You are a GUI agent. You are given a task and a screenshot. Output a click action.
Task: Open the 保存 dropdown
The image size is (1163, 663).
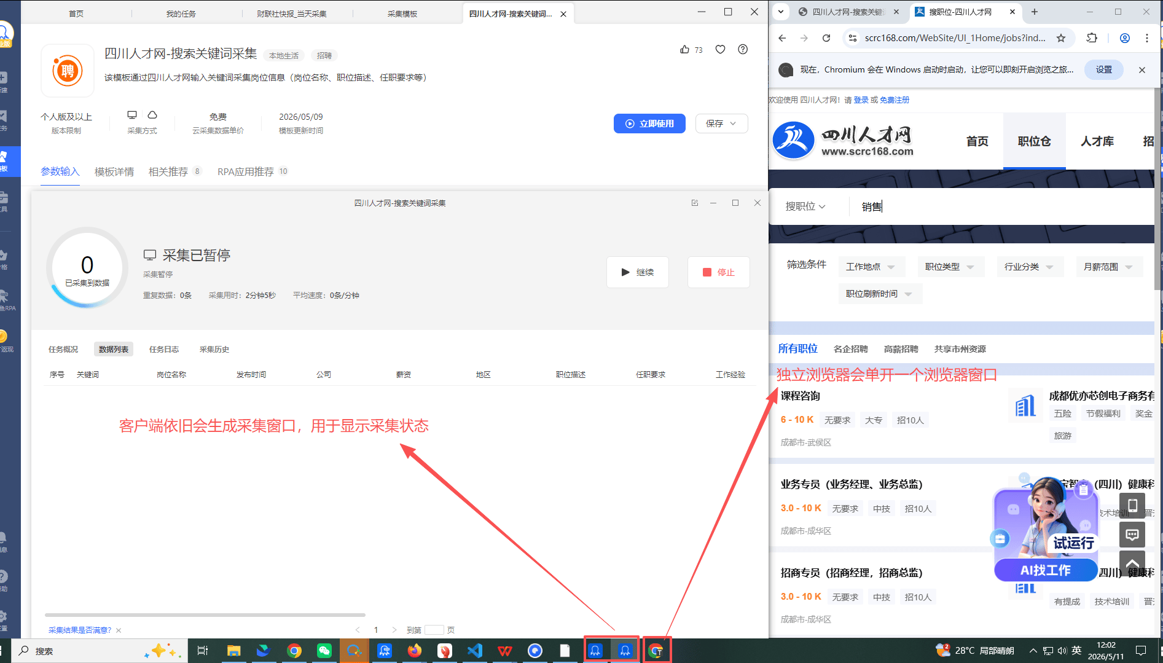click(x=721, y=124)
